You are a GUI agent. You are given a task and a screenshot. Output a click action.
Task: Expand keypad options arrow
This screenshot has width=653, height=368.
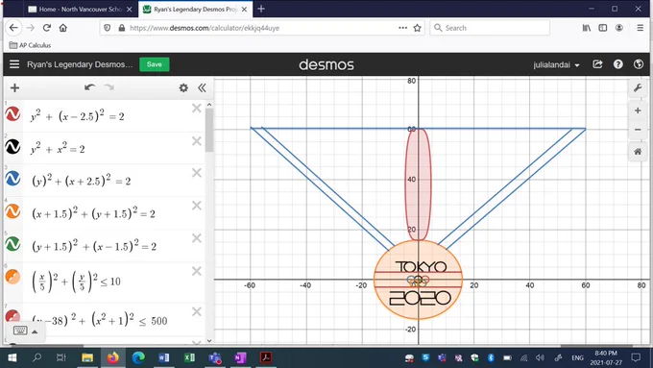click(x=35, y=331)
